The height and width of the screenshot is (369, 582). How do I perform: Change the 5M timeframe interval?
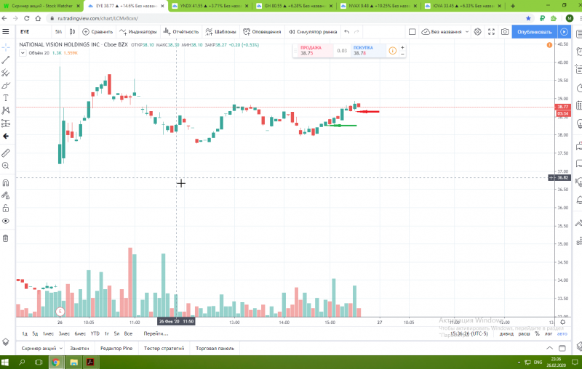pos(59,32)
